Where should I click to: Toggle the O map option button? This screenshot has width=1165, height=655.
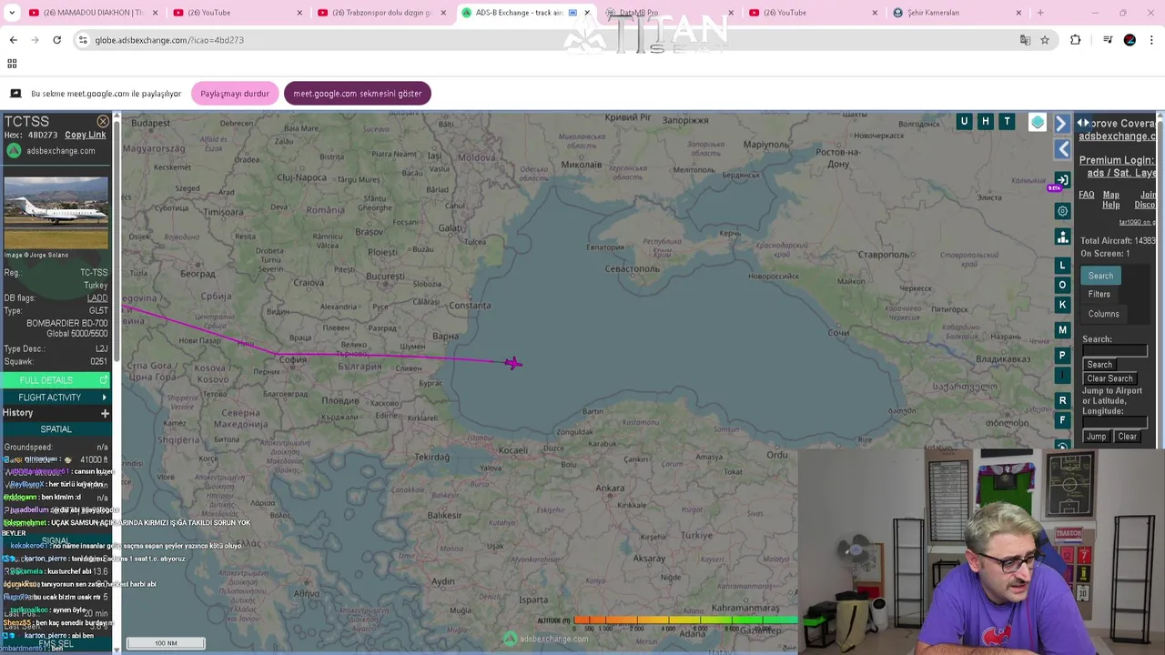pos(1062,285)
